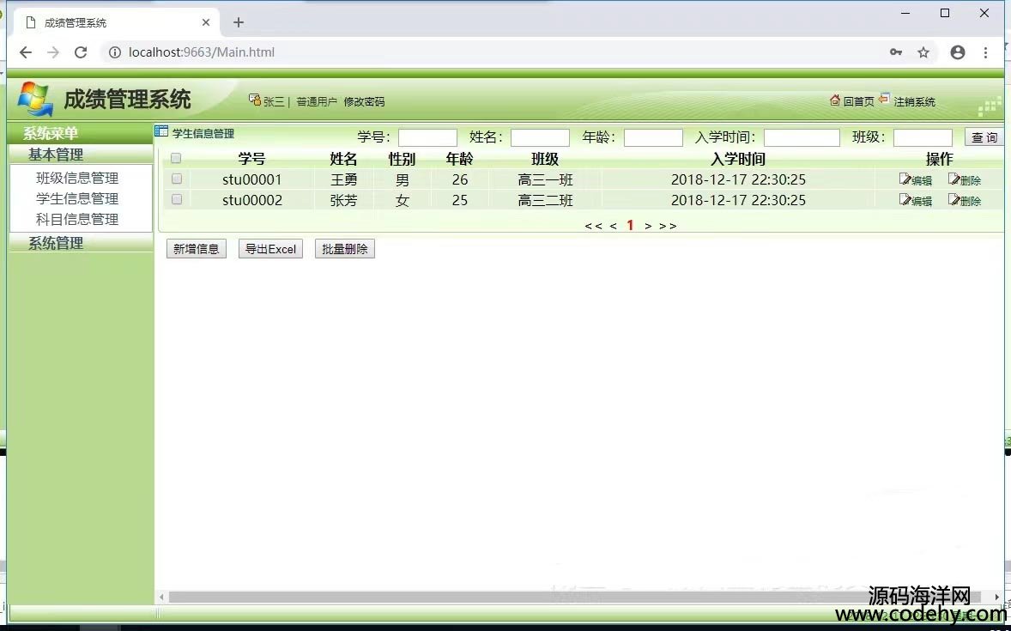
Task: Select the 成绩管理系统 browser tab
Action: (x=116, y=22)
